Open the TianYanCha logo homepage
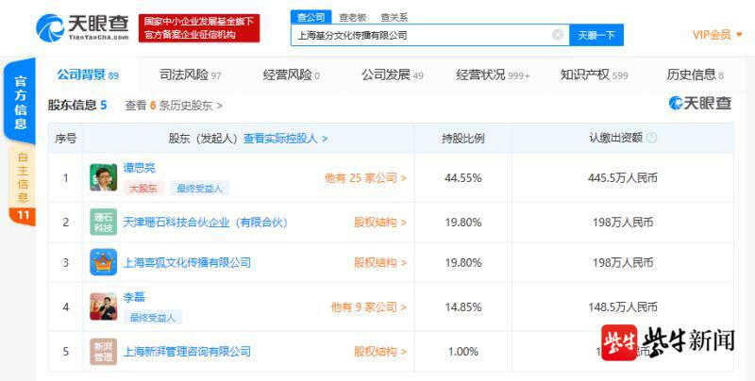This screenshot has width=755, height=381. tap(83, 27)
